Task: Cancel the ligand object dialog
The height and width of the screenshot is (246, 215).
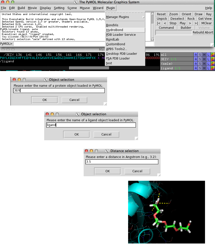Action: (106, 134)
